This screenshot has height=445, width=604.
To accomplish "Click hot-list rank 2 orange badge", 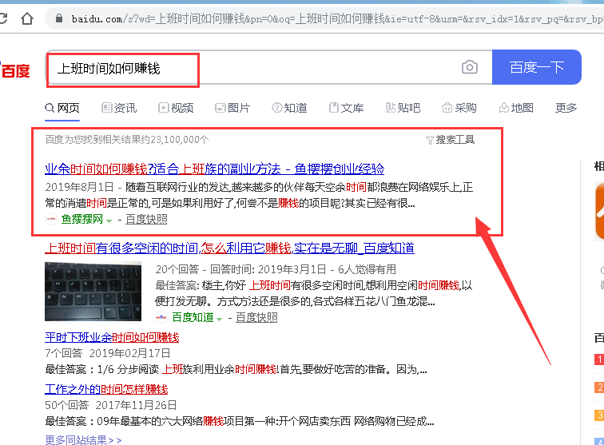I will [599, 387].
